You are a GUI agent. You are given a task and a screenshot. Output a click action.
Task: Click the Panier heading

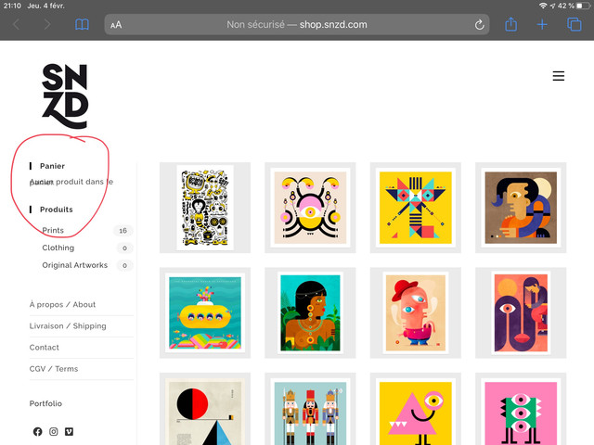tap(52, 166)
